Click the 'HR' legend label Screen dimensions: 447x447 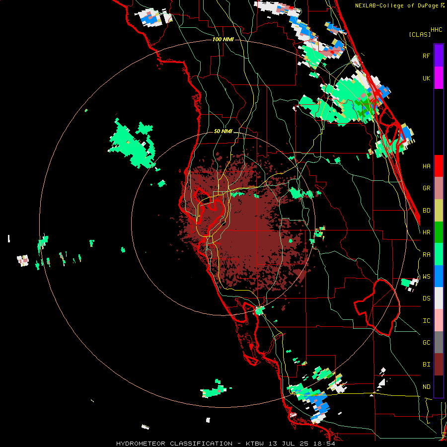pos(427,232)
